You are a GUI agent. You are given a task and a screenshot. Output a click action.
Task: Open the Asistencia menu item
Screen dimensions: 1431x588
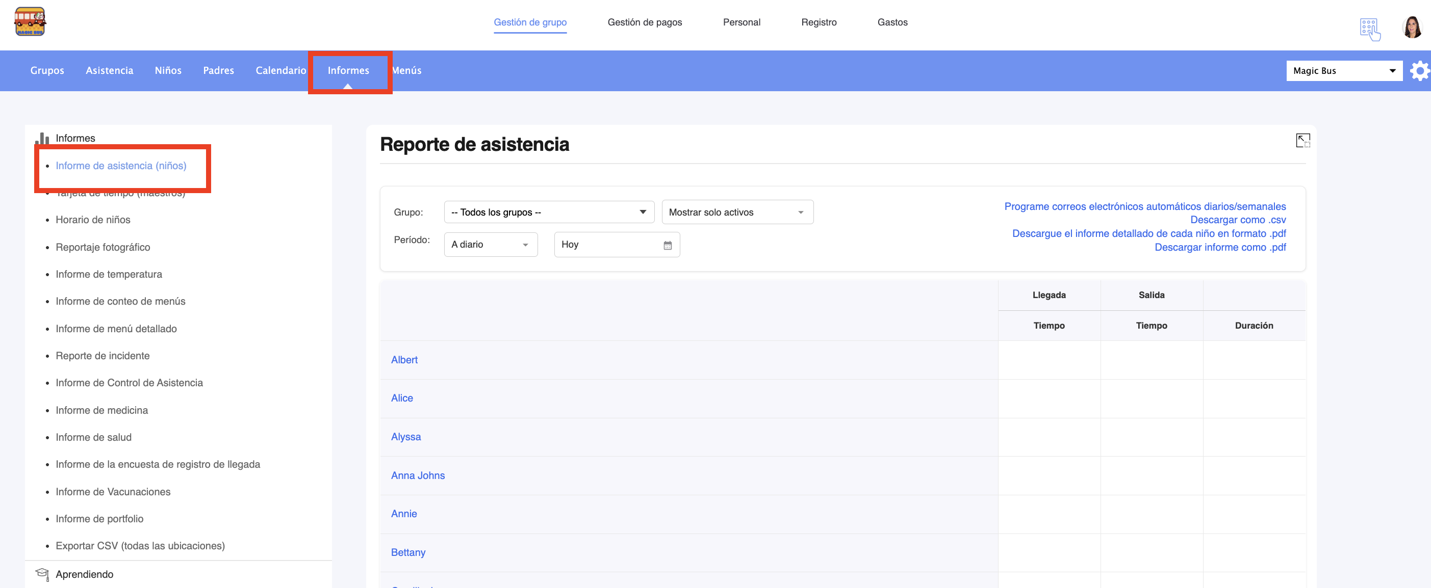click(110, 70)
